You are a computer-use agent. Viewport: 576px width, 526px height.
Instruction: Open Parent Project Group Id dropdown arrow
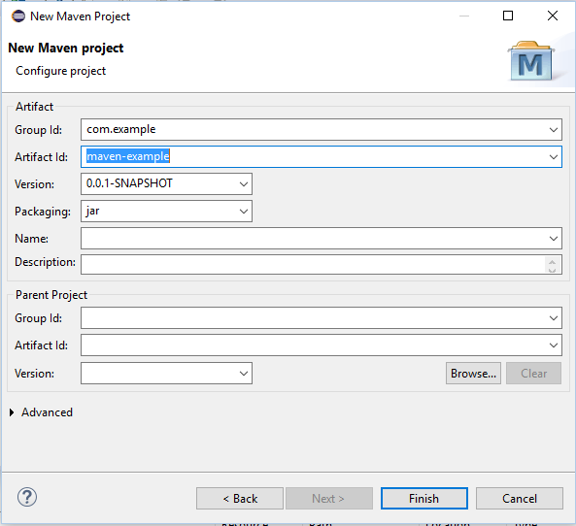click(x=554, y=318)
